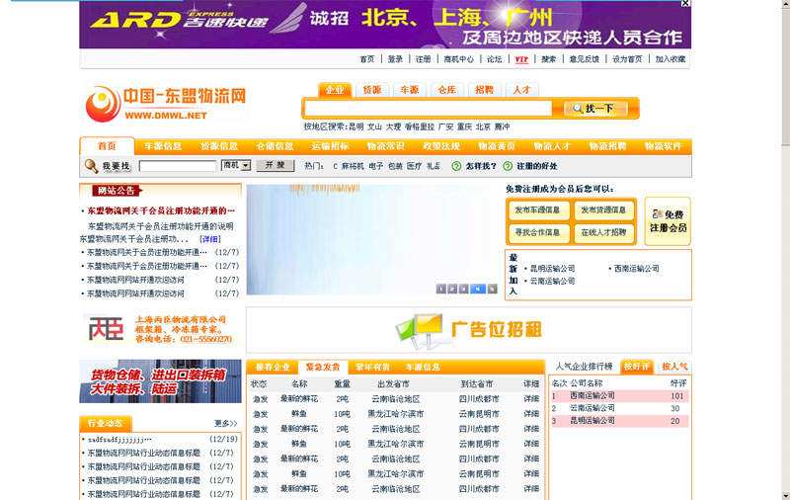Screen dimensions: 790x500
Task: Expand 详细 in the site announcement summary
Action: (x=209, y=239)
